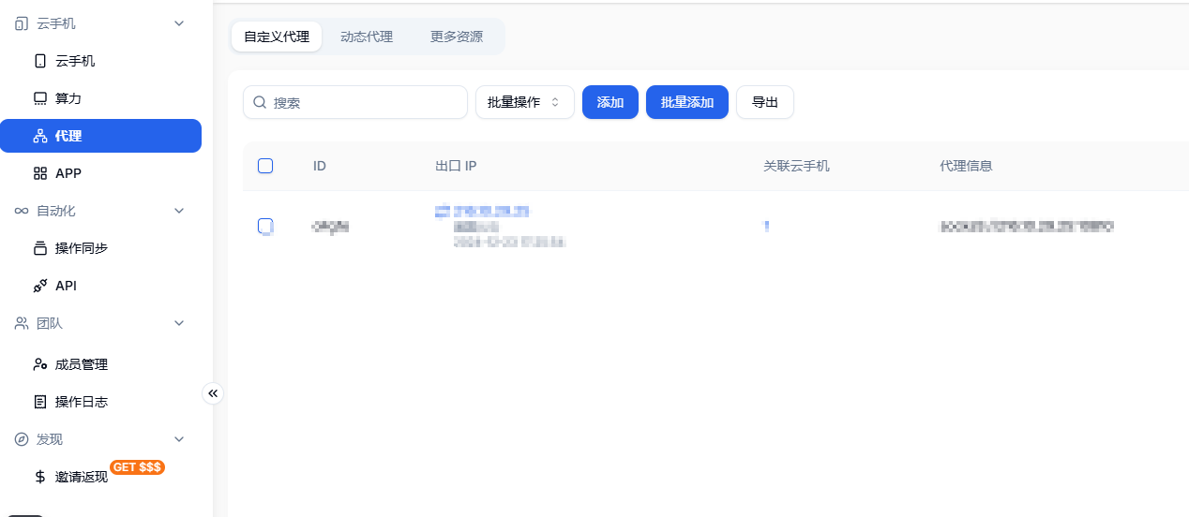Click the 团队 people icon
Image resolution: width=1189 pixels, height=517 pixels.
pyautogui.click(x=22, y=323)
